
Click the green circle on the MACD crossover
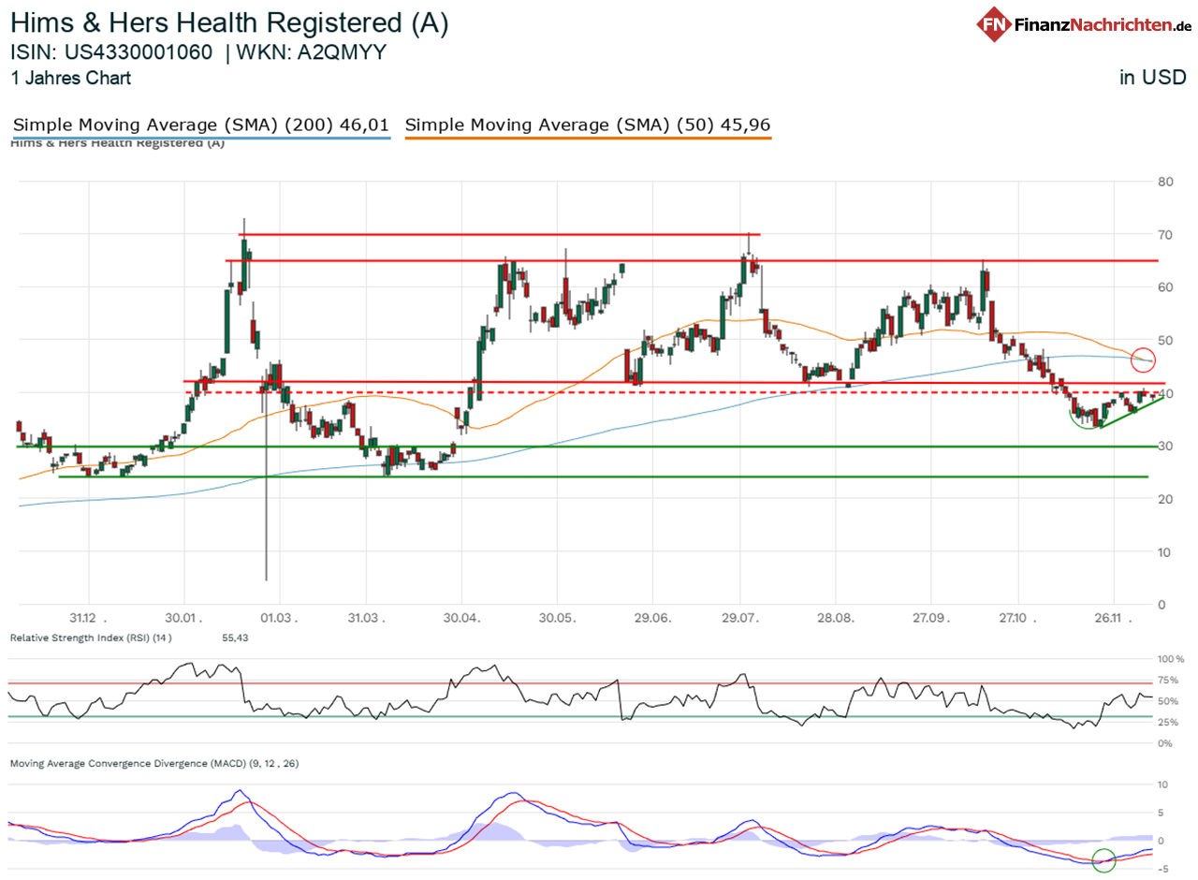point(1103,857)
